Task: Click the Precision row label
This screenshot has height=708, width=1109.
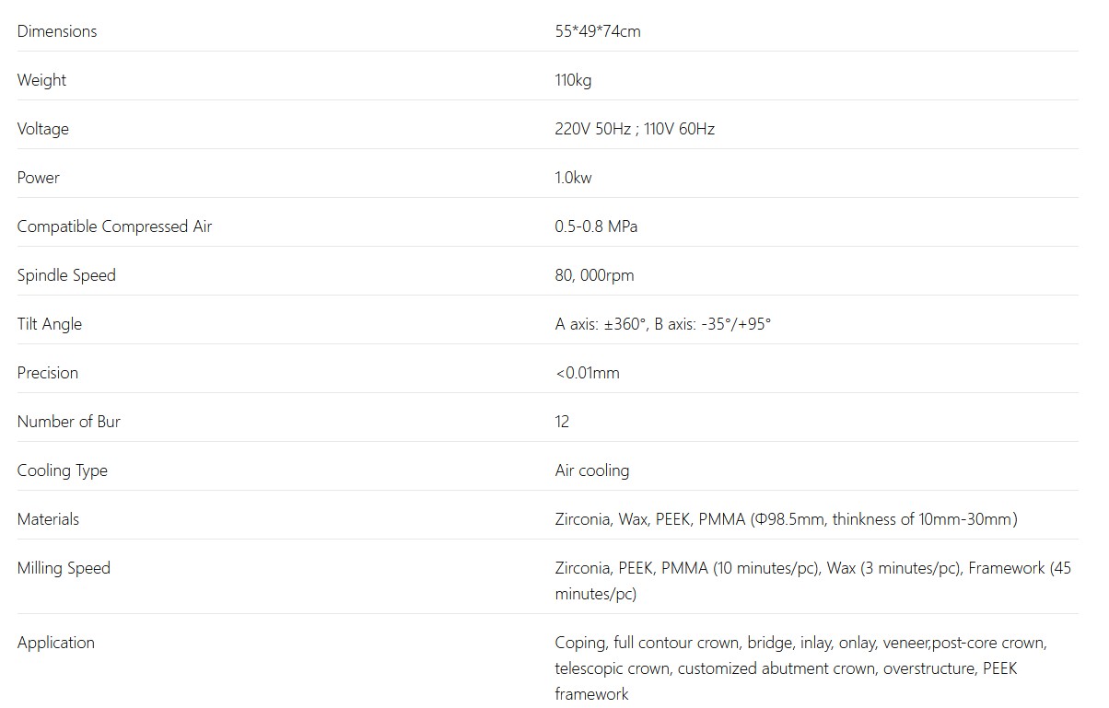Action: point(48,373)
